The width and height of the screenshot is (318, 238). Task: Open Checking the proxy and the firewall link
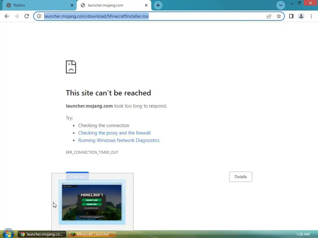click(114, 133)
